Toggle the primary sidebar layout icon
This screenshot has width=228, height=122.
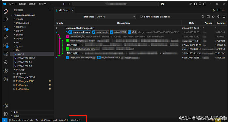[x=195, y=4]
